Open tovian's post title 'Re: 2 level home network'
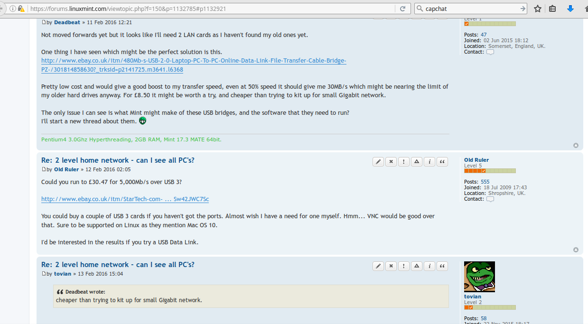 coord(118,265)
